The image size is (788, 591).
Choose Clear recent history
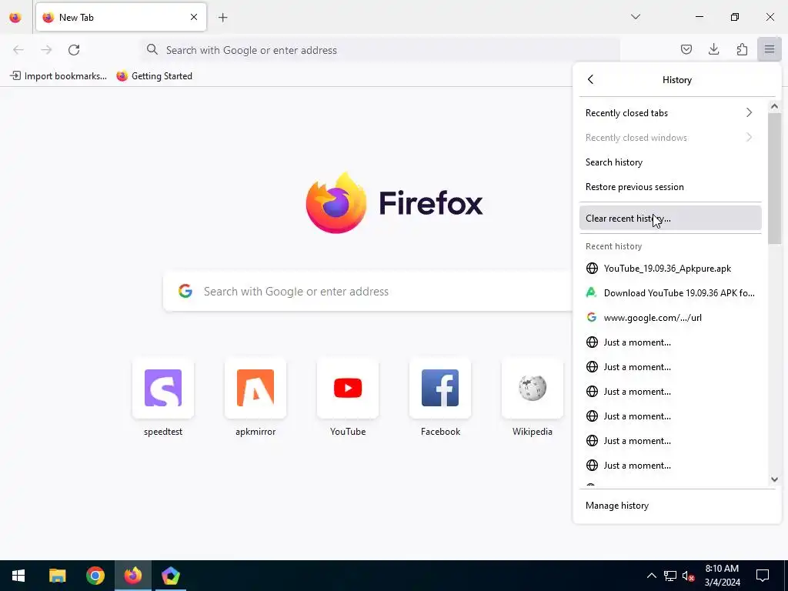(670, 218)
